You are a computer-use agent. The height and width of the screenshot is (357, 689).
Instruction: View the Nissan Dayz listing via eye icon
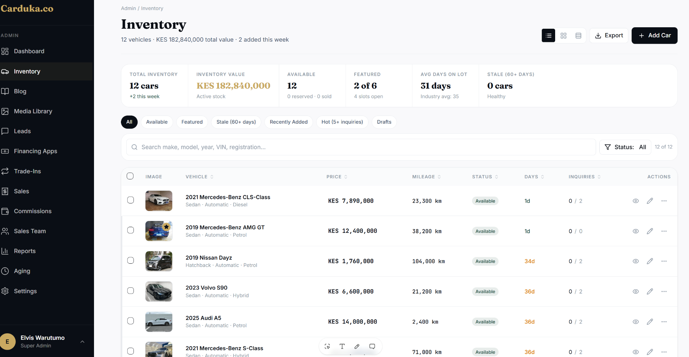tap(636, 261)
